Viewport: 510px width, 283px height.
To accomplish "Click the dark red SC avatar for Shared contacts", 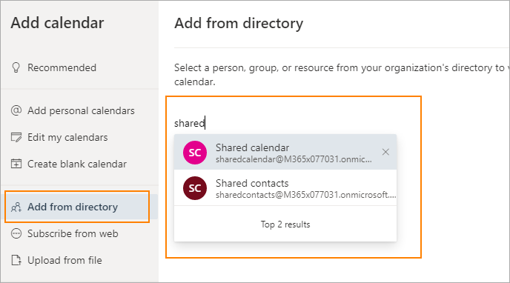I will (195, 188).
